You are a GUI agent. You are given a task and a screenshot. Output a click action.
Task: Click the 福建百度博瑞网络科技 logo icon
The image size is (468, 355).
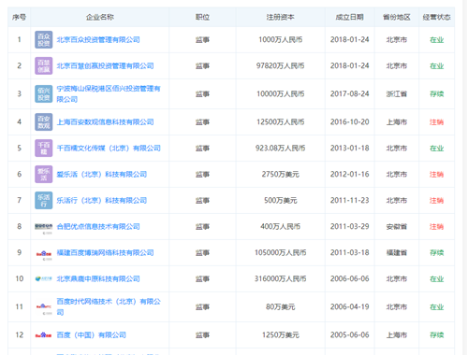coord(44,255)
